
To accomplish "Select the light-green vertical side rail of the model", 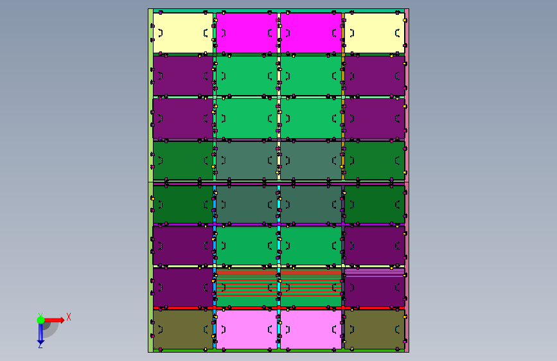I will (150, 180).
